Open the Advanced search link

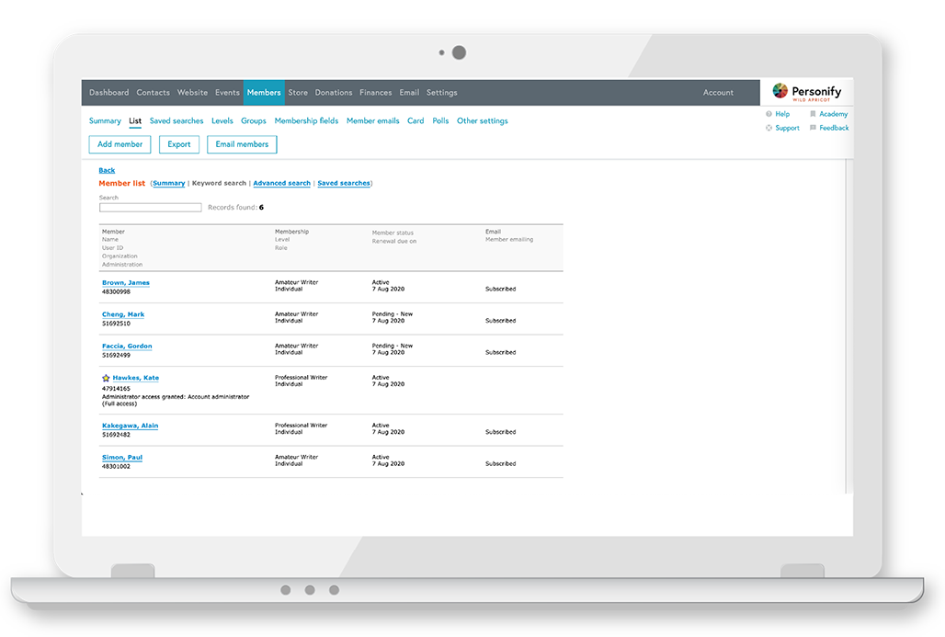pyautogui.click(x=281, y=183)
